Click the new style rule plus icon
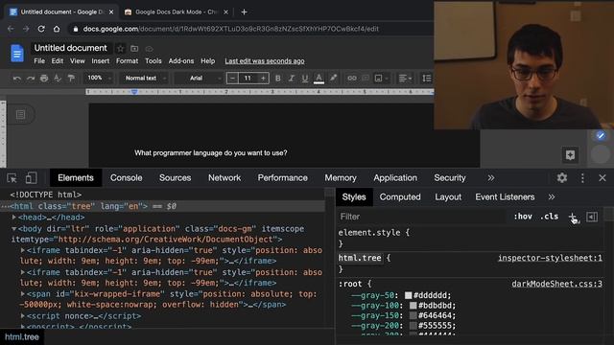This screenshot has width=614, height=345. 573,217
